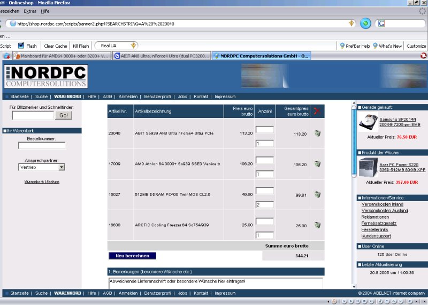Click pause in the status bar media player

click(358, 301)
